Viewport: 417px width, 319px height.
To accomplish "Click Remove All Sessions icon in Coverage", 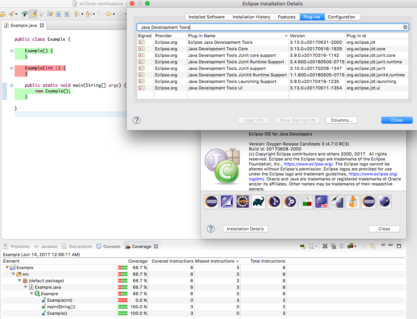I will point(334,246).
